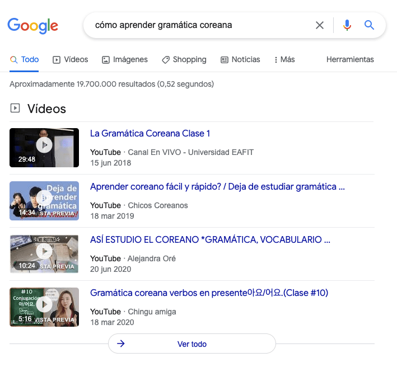Open La Gramática Coreana Clase 1 link
This screenshot has width=397, height=367.
(x=150, y=133)
